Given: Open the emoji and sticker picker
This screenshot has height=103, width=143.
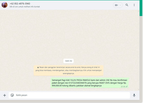Looking at the screenshot, I should click(x=12, y=95).
